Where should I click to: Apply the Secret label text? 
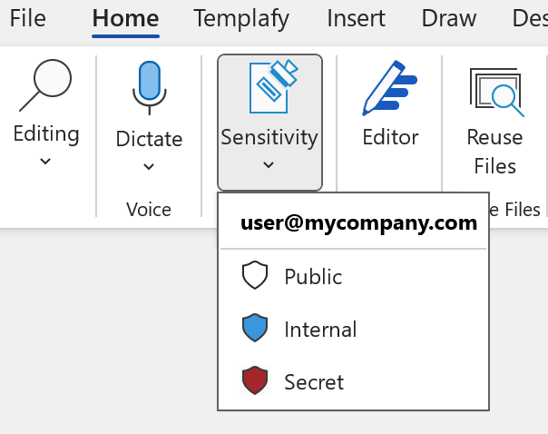314,382
